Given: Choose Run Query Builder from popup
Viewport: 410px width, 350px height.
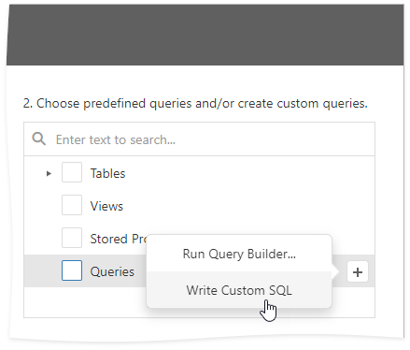Looking at the screenshot, I should [x=239, y=254].
